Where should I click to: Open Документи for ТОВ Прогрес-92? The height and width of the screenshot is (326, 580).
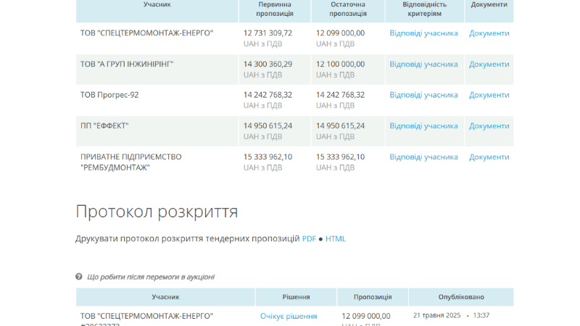click(x=489, y=95)
